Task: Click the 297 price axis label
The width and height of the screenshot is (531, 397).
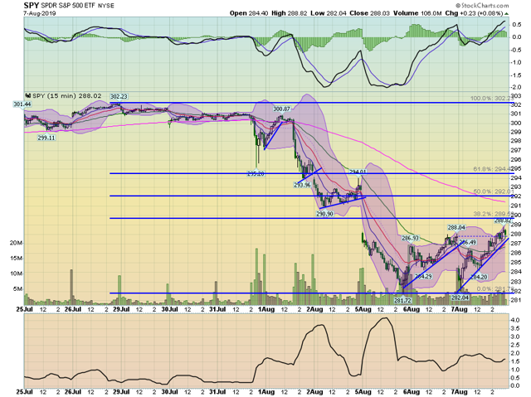Action: point(516,150)
